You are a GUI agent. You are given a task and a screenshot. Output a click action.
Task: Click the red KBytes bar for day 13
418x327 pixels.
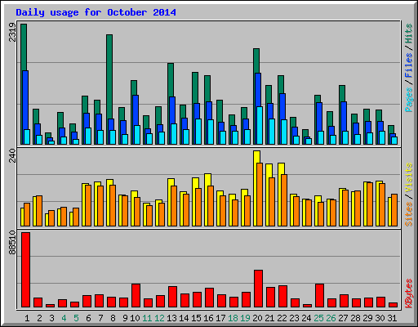[173, 297]
